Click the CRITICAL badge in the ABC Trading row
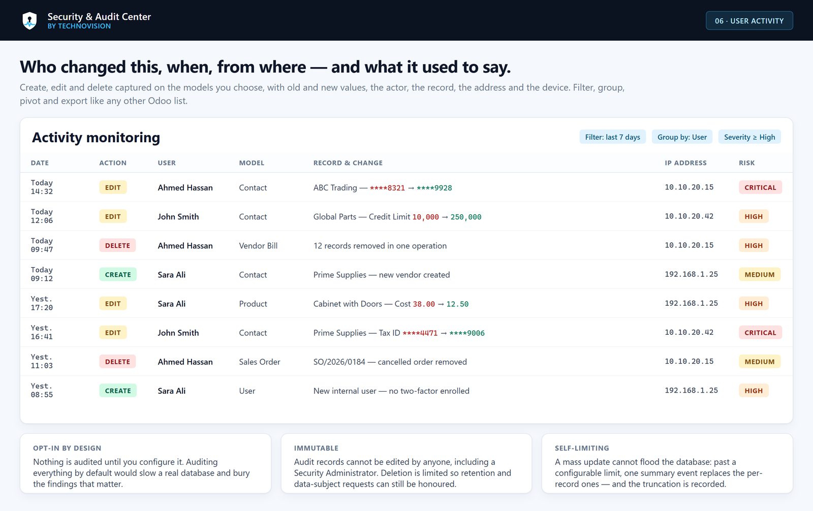Image resolution: width=813 pixels, height=511 pixels. [760, 187]
